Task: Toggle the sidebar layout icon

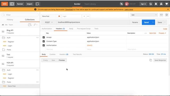Action: [12, 4]
